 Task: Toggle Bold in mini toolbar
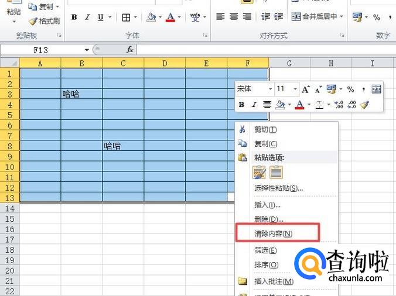[241, 104]
